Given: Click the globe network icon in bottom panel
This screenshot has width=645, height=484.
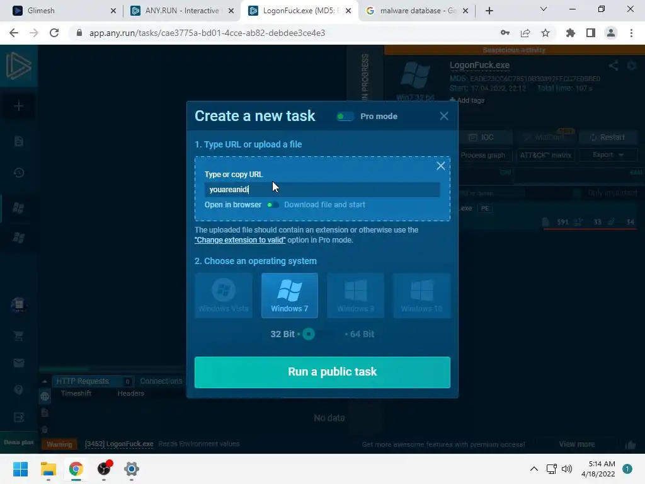Looking at the screenshot, I should click(45, 397).
